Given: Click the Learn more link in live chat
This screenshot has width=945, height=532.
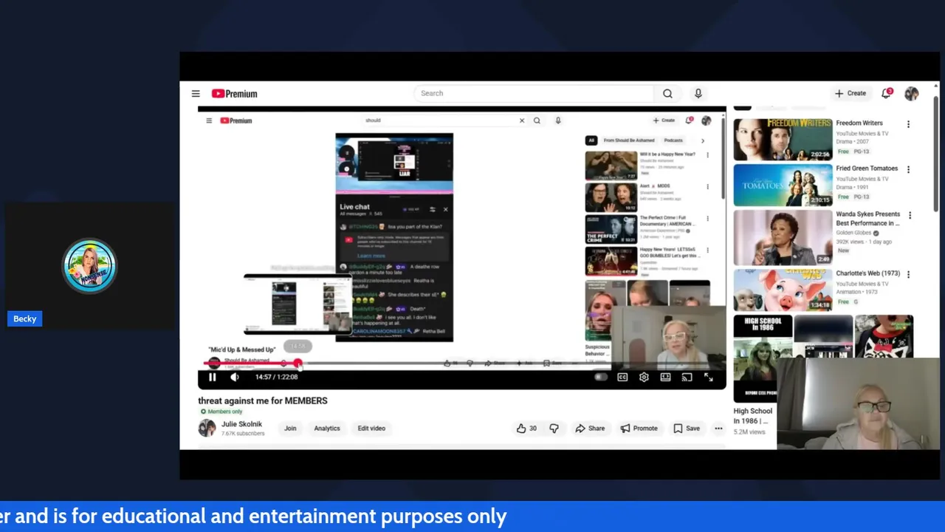Looking at the screenshot, I should [x=371, y=256].
